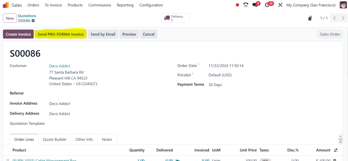Go back to Quotations breadcrumb

point(27,16)
